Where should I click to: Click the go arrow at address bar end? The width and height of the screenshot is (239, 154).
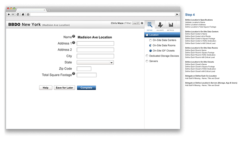[x=177, y=14]
